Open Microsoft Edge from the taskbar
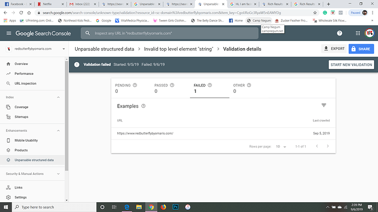The image size is (378, 212). [x=127, y=207]
